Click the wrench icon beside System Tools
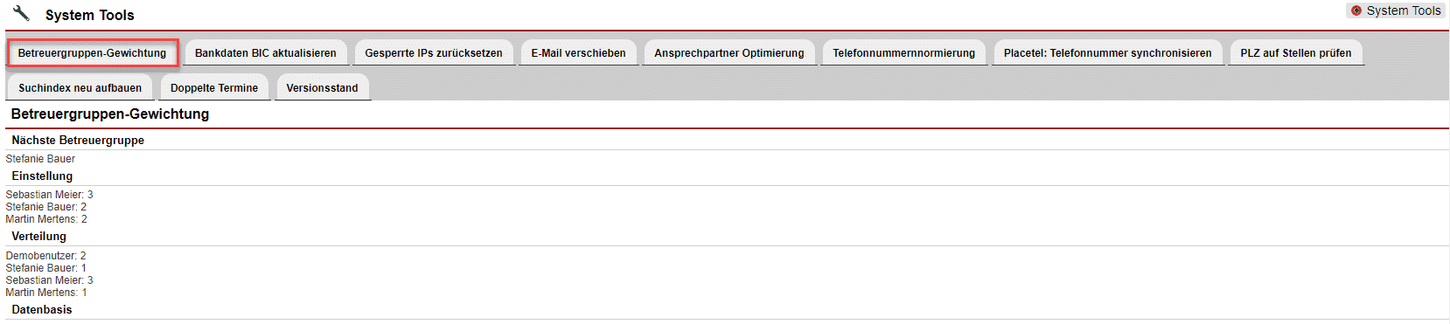 [21, 13]
